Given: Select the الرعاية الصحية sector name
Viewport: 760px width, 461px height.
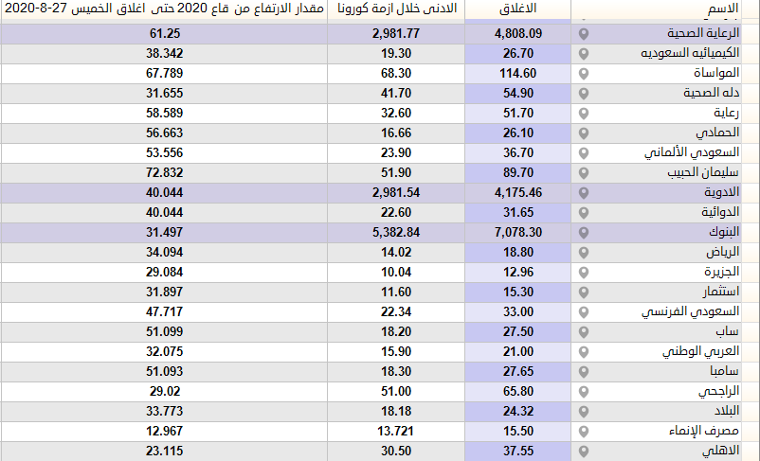Looking at the screenshot, I should 703,33.
